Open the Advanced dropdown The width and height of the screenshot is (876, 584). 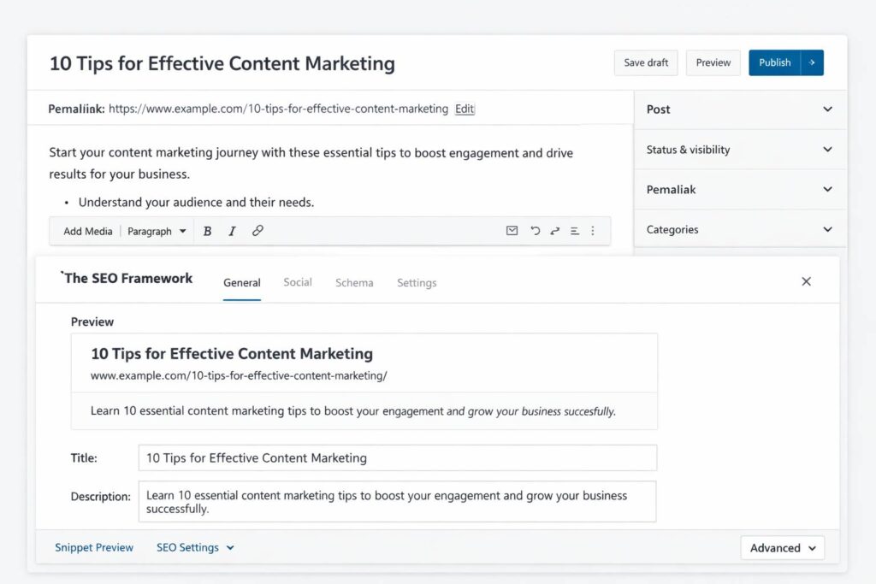coord(782,548)
